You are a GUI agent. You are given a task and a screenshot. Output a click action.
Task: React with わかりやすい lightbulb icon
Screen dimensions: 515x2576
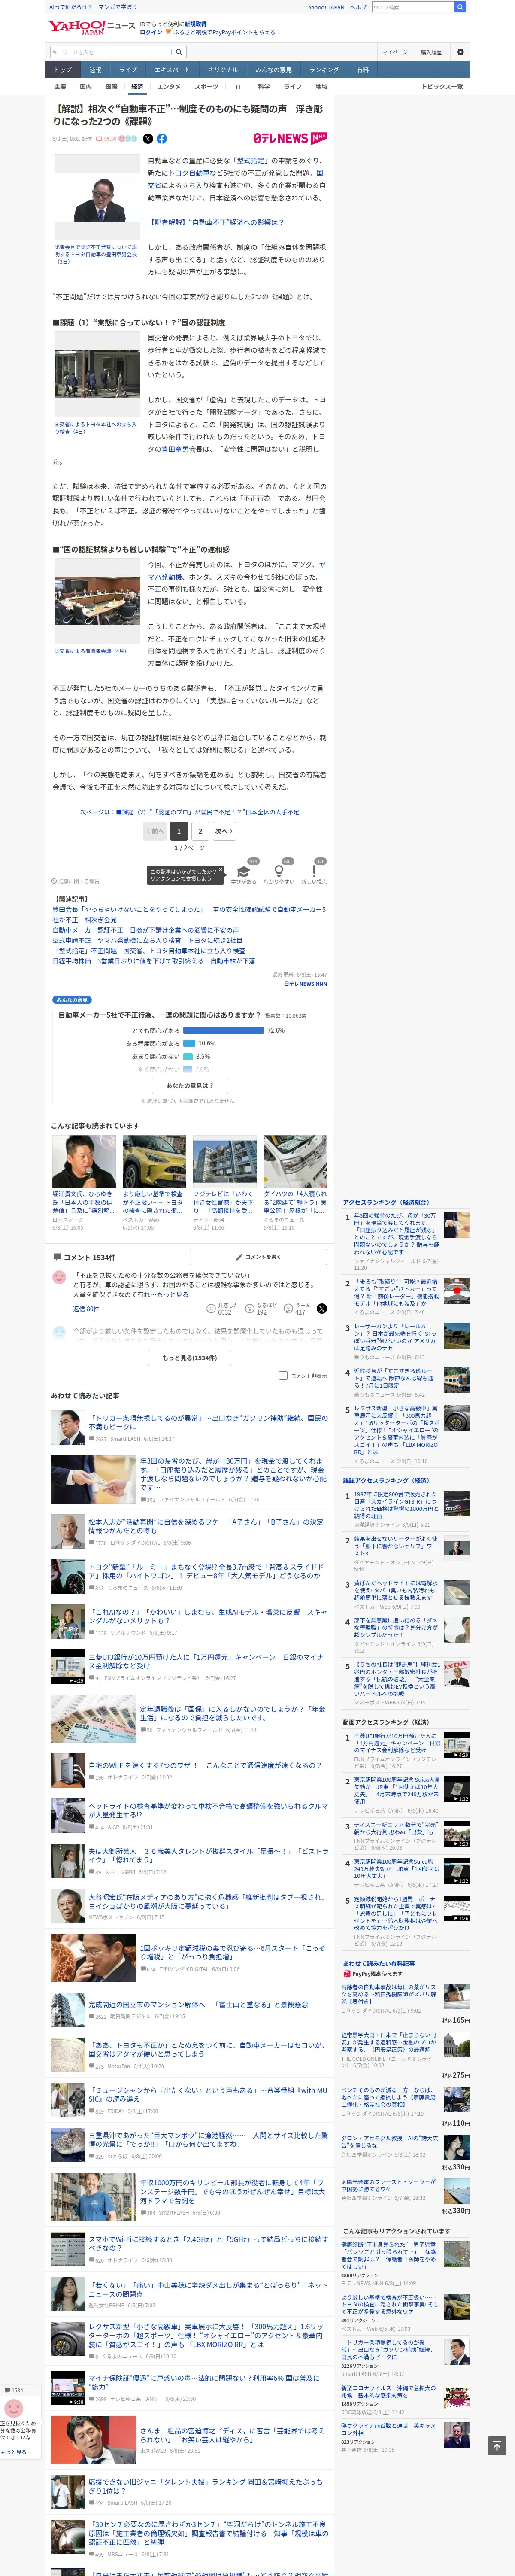(278, 871)
